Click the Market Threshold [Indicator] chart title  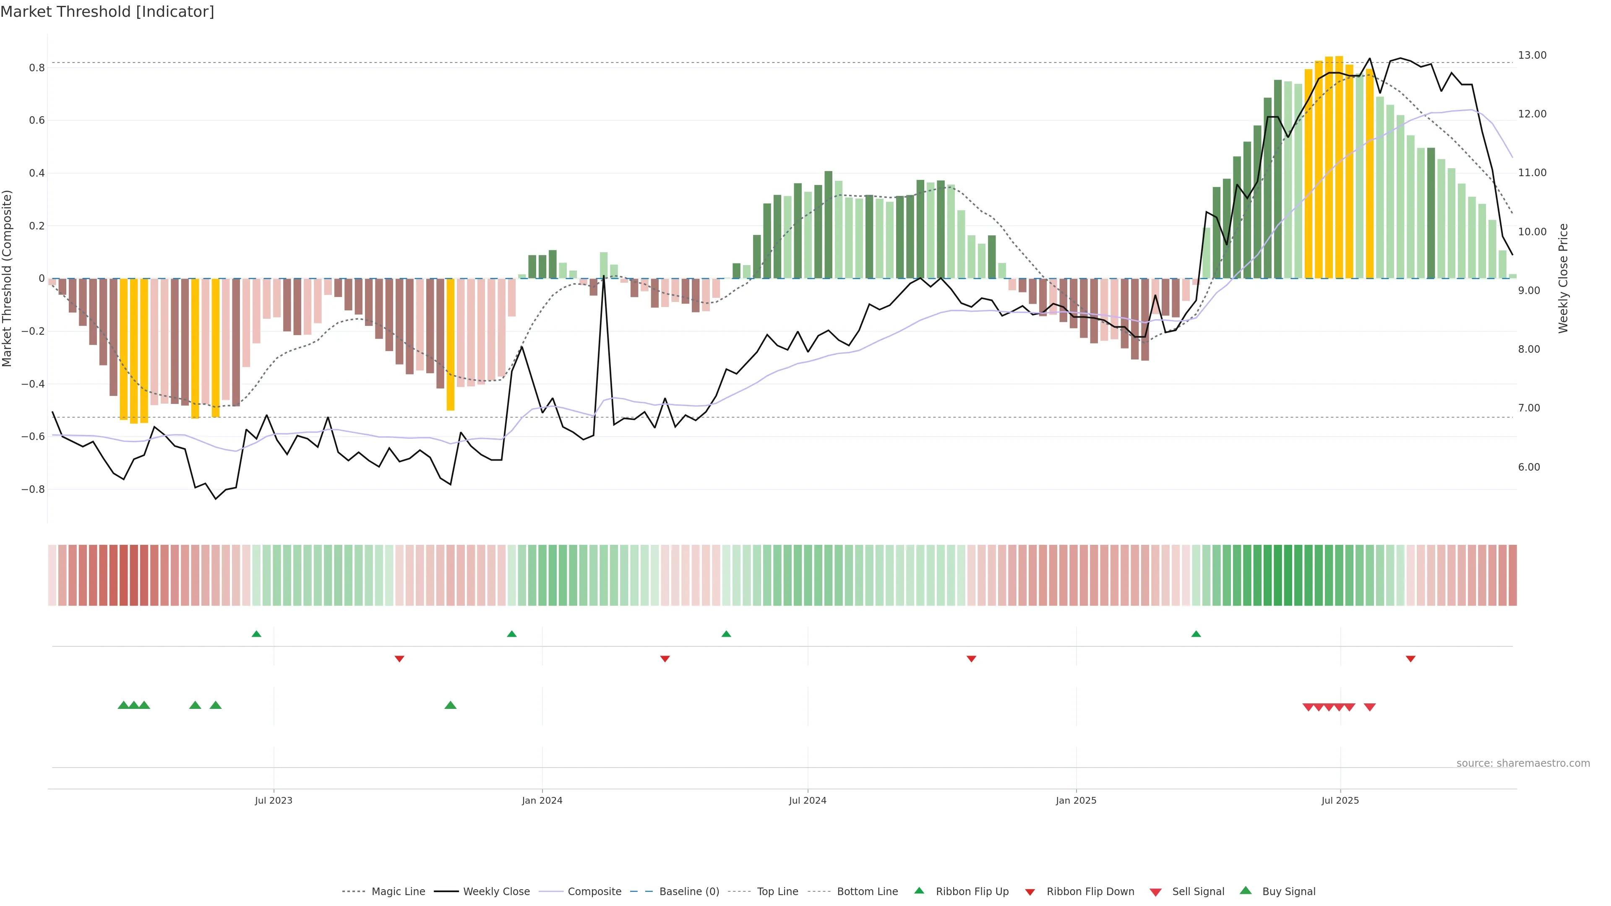coord(107,12)
